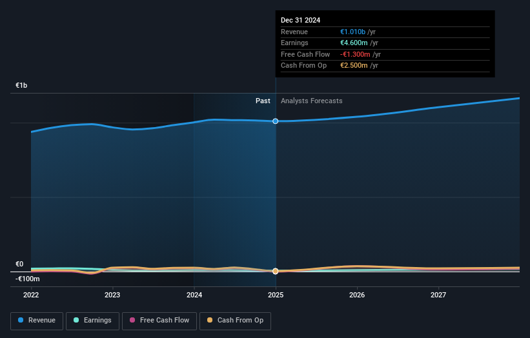Toggle the Cash From Op legend button
The height and width of the screenshot is (338, 530).
click(x=235, y=321)
